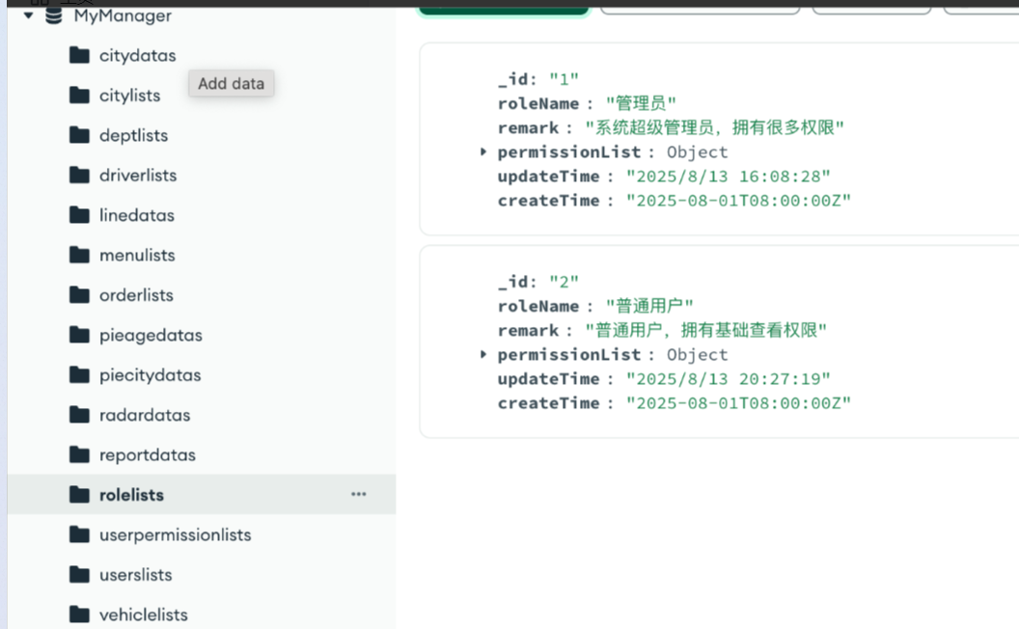Click the pieagedatas folder icon
The width and height of the screenshot is (1019, 629).
click(x=79, y=336)
